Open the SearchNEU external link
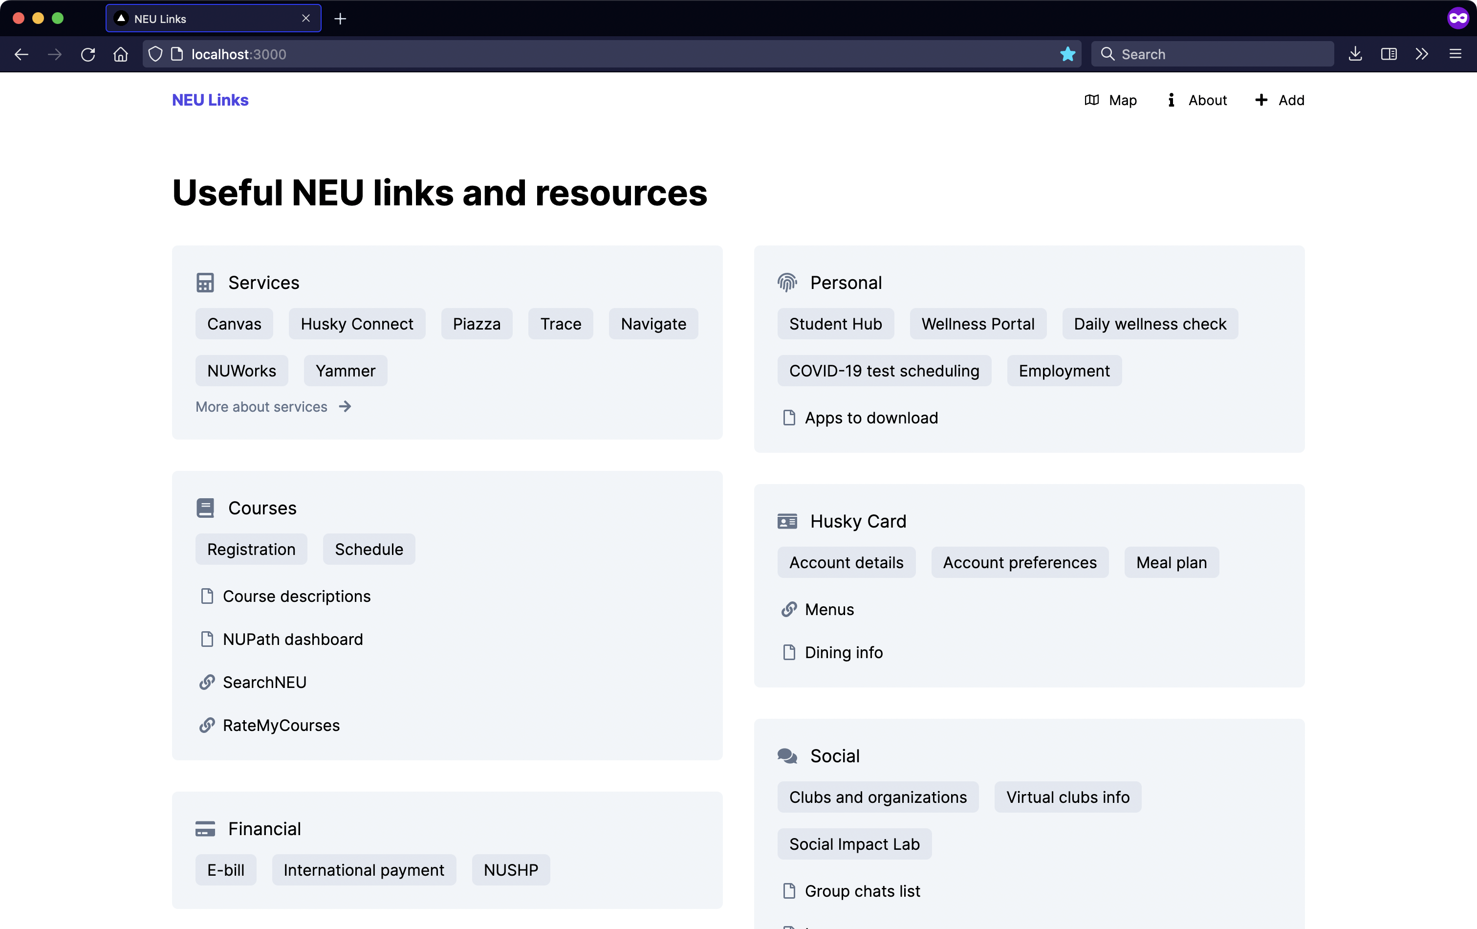Image resolution: width=1477 pixels, height=929 pixels. pyautogui.click(x=264, y=682)
